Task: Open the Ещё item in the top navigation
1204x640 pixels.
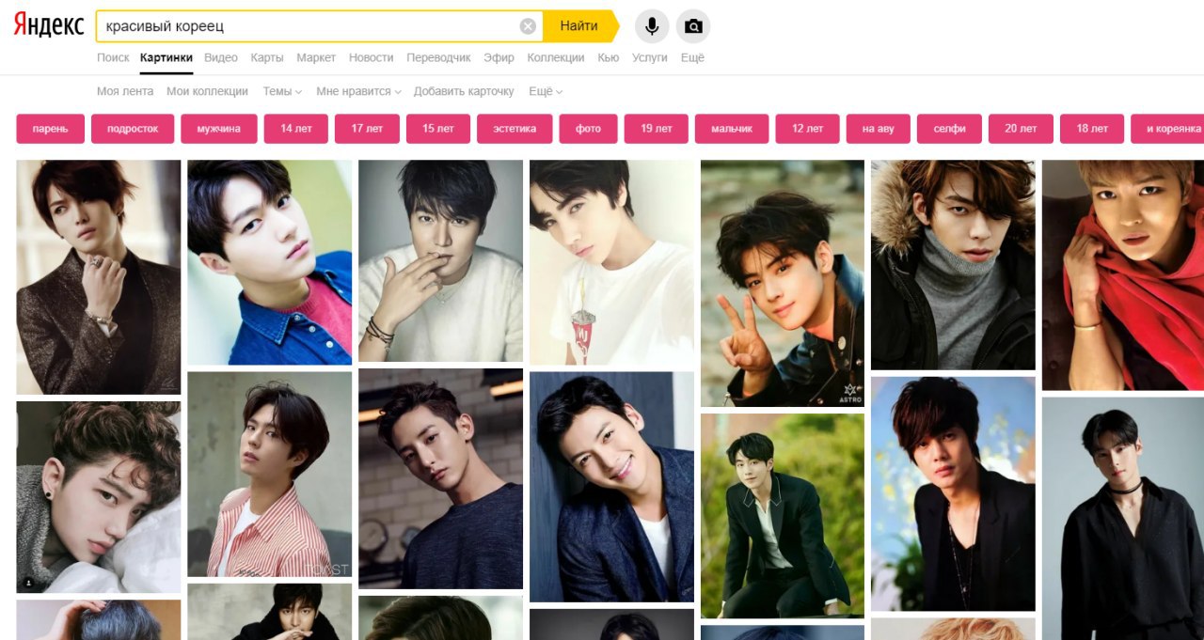Action: (x=692, y=57)
